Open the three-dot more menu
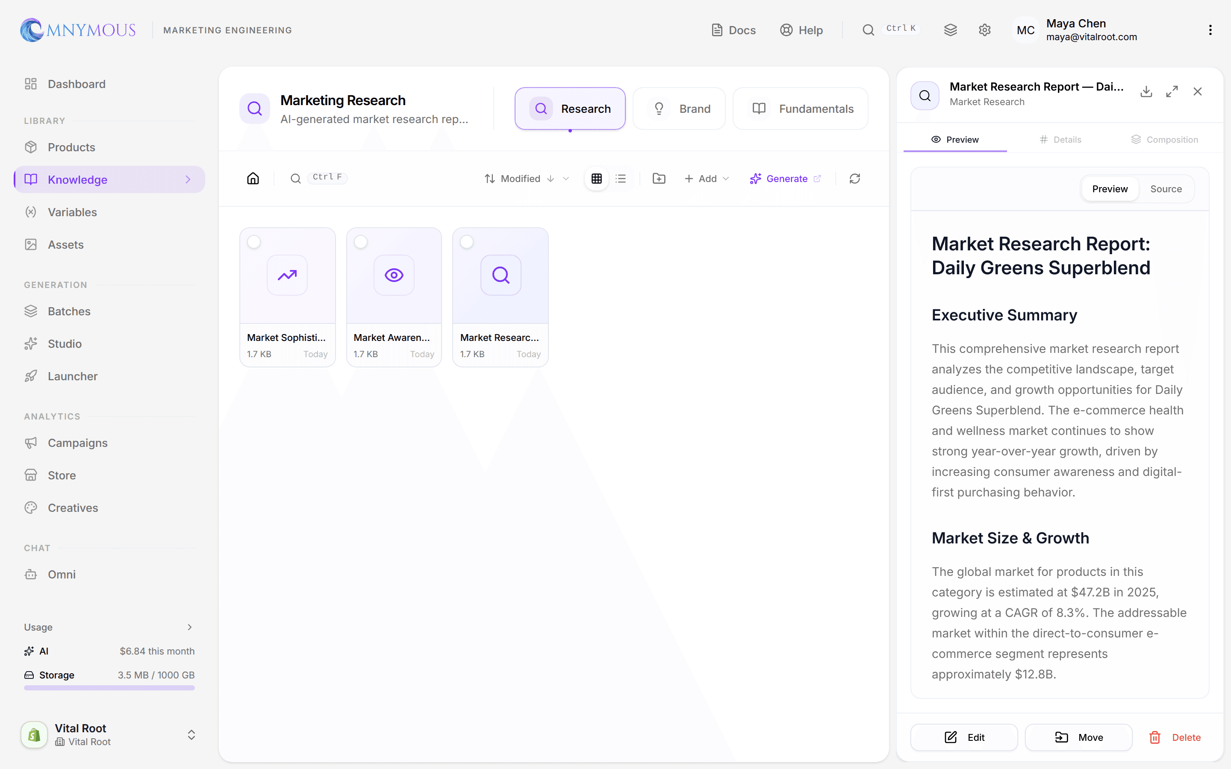 tap(1210, 30)
